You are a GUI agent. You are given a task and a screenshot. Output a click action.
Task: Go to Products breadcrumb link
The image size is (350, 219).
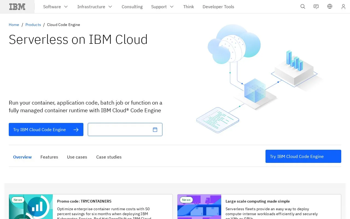[x=33, y=25]
